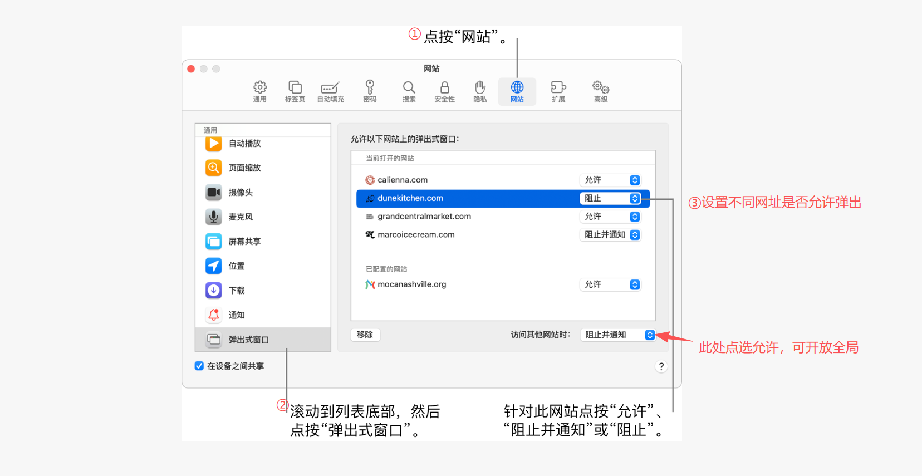
Task: Select 下载 in the sidebar list
Action: [x=263, y=290]
